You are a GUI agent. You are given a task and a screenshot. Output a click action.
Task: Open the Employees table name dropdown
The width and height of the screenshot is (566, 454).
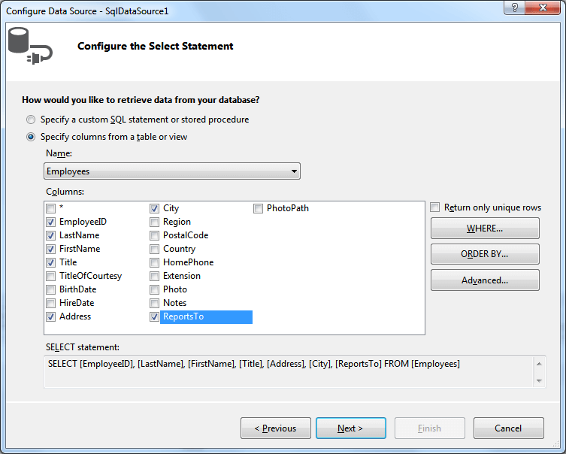172,171
